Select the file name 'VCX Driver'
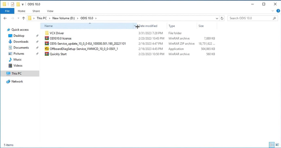 point(57,33)
